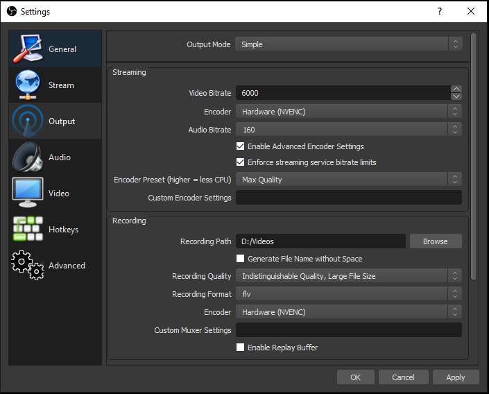Tick the Enable Replay Buffer checkbox

click(x=241, y=348)
